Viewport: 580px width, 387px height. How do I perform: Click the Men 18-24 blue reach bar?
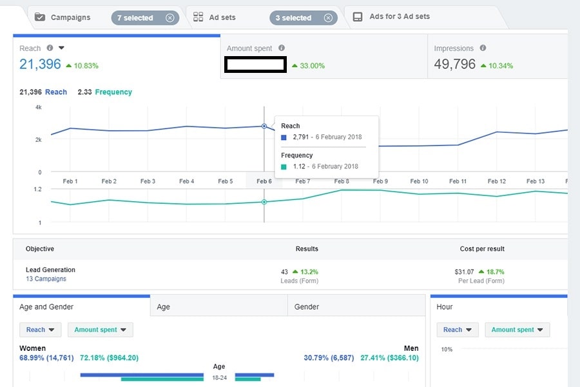255,375
